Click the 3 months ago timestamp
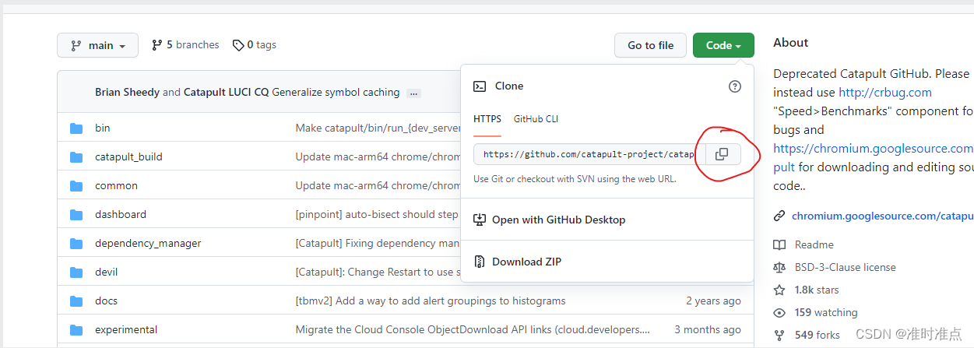This screenshot has height=348, width=974. pos(709,330)
